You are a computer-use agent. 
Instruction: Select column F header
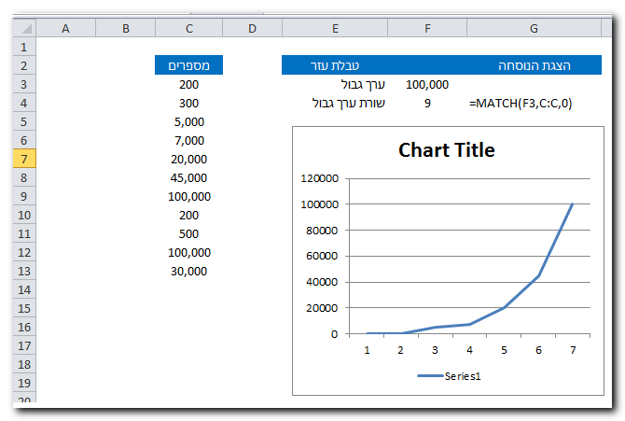[426, 29]
